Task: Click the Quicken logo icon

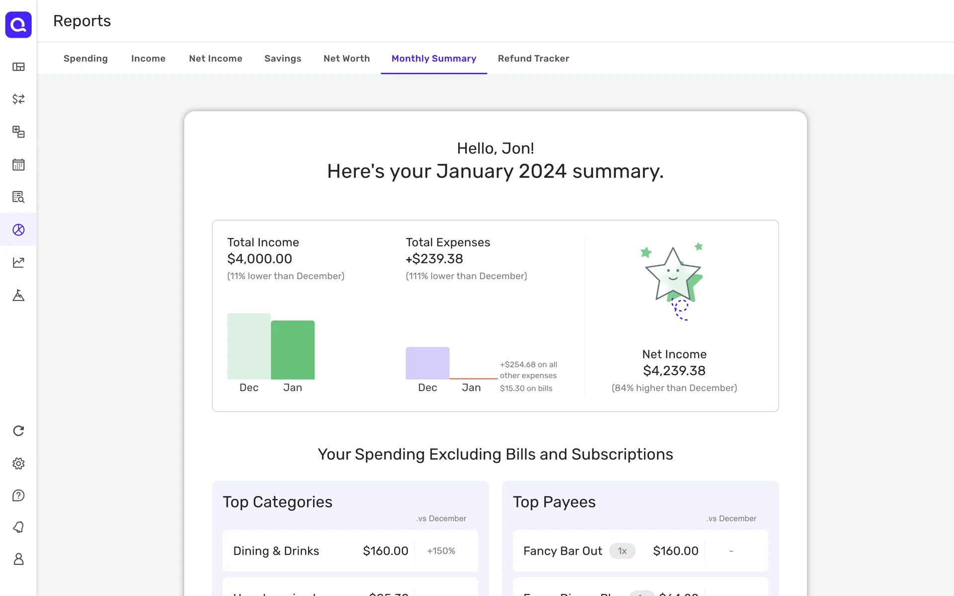Action: click(18, 24)
